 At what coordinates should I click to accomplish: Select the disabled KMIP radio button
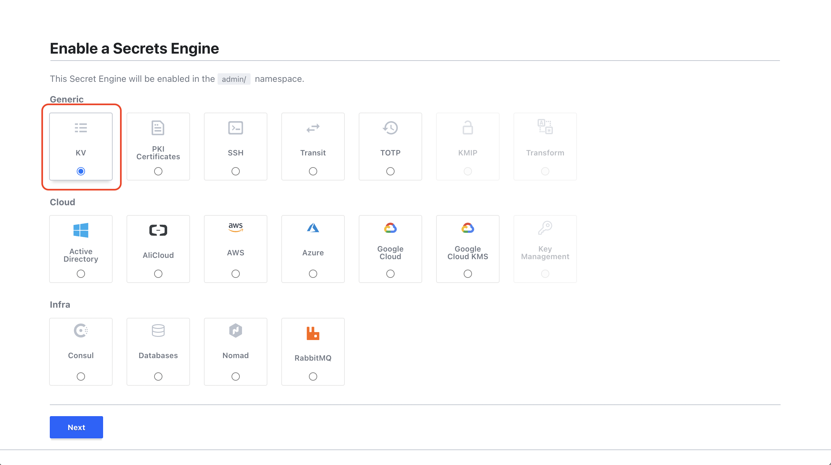click(468, 171)
